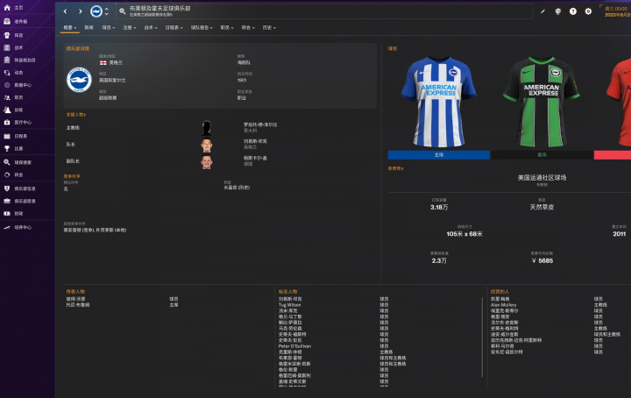Open the Competitions (比赛) trophy icon
Screen dimensions: 631x398
[x=7, y=148]
